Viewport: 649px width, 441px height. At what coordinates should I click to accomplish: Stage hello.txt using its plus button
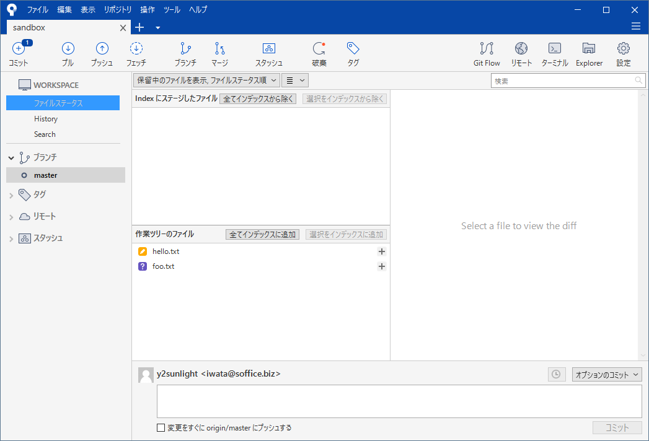[382, 251]
